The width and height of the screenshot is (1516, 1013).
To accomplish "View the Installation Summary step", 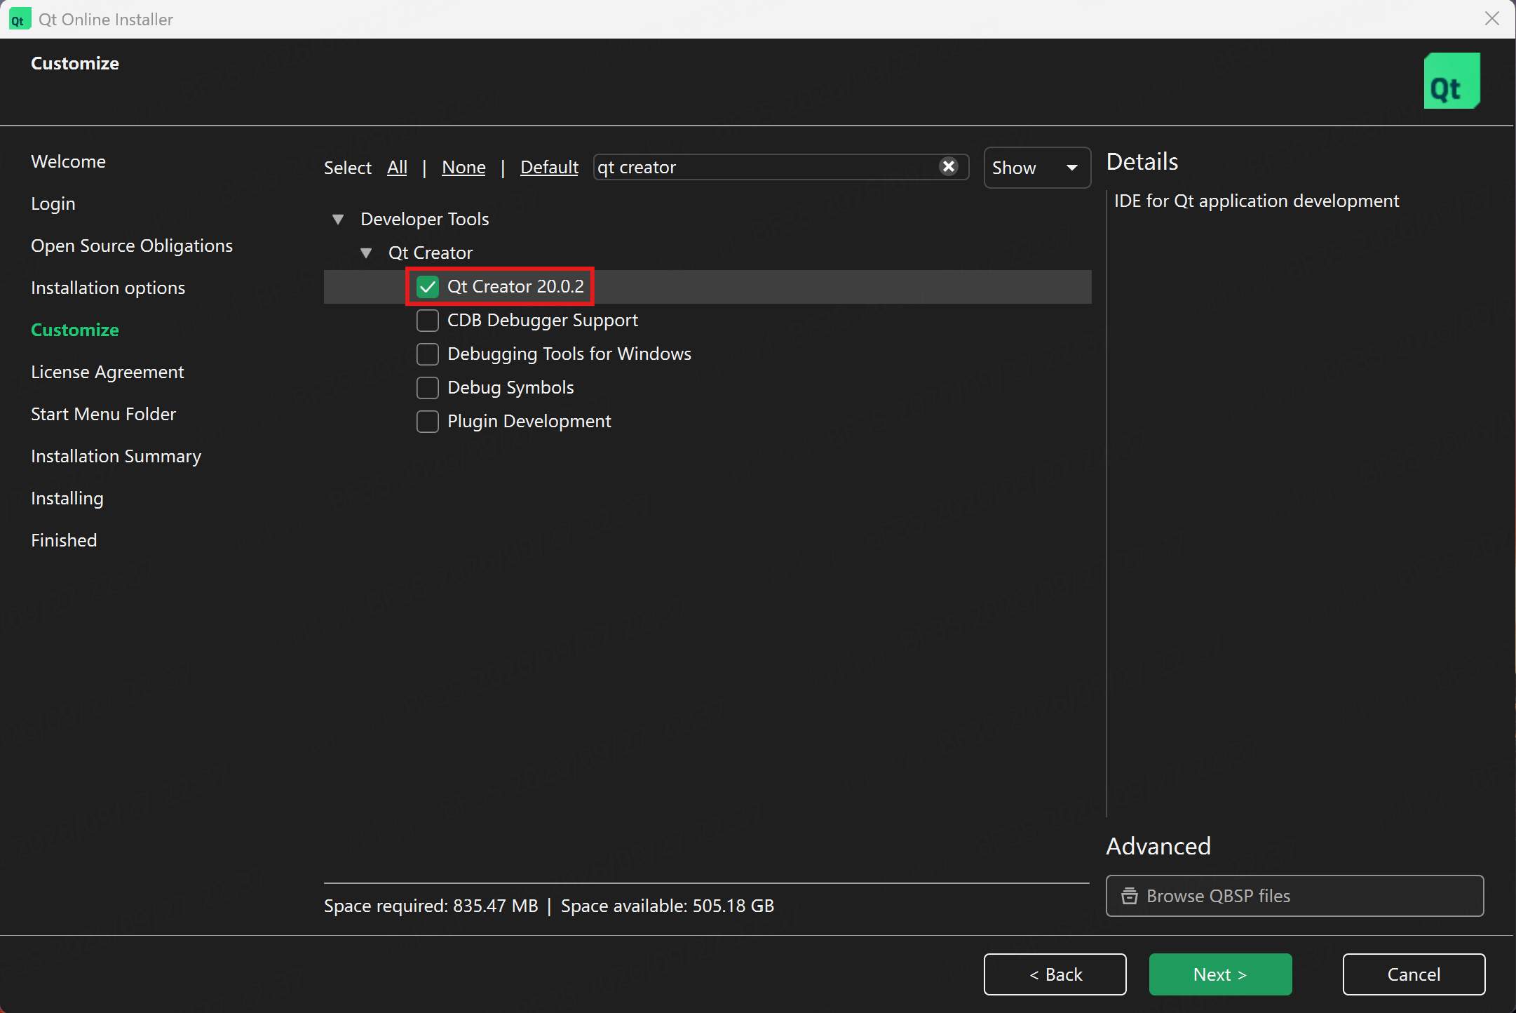I will tap(116, 456).
